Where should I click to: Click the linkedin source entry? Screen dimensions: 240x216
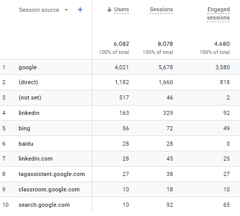29,113
